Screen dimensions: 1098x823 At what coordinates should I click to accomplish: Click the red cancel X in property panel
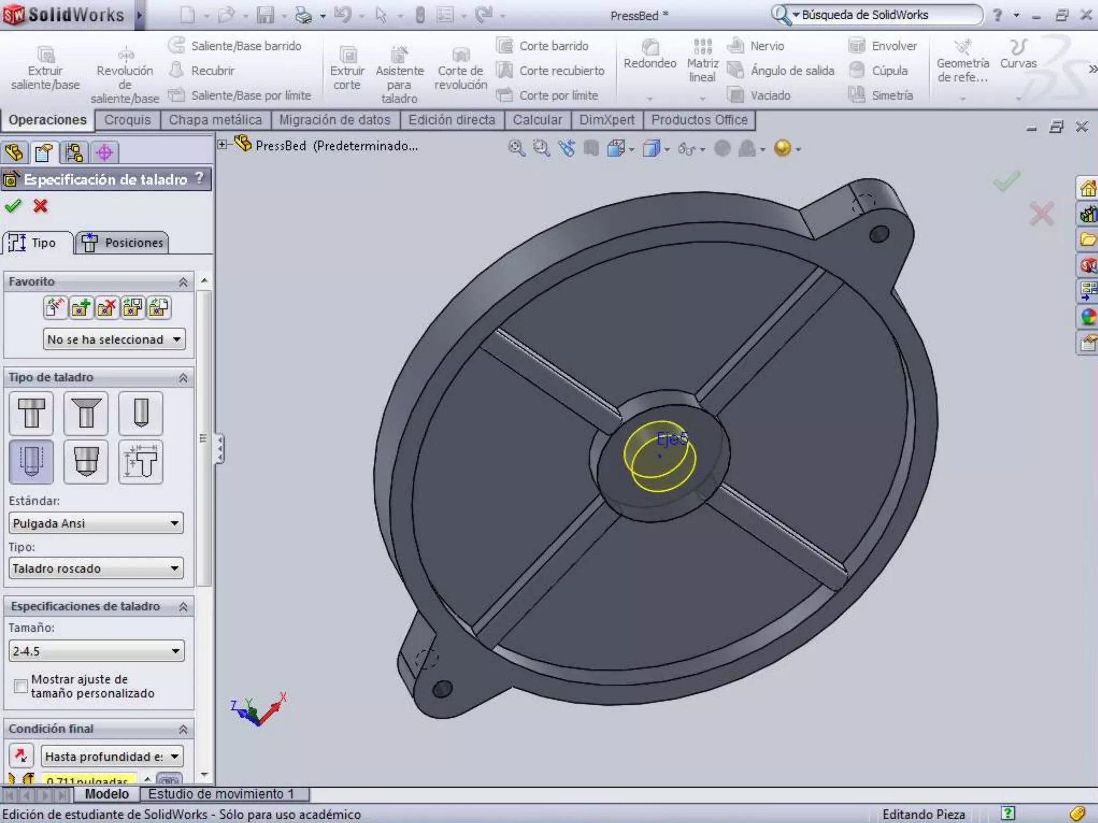40,206
